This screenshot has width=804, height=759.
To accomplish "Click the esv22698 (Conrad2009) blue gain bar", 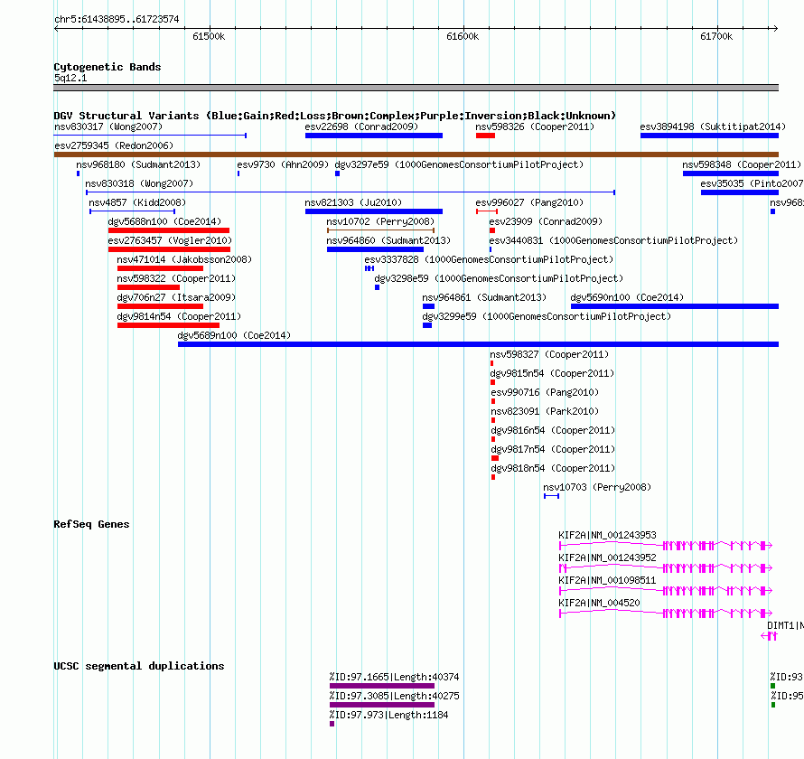I will tap(374, 136).
